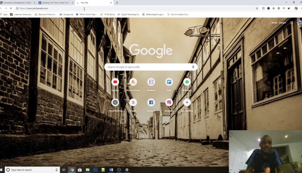Click the Apps bookmarks bar shortcut
This screenshot has width=302, height=173.
4,14
